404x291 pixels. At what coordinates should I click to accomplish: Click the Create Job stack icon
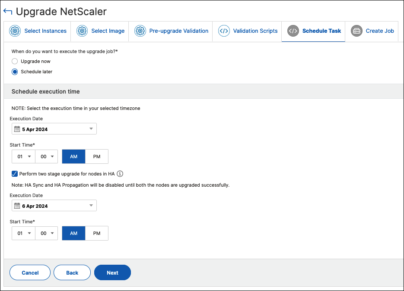coord(356,31)
